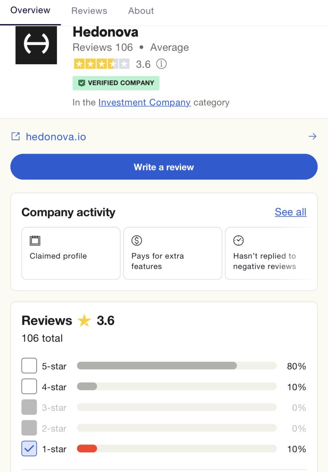This screenshot has width=328, height=472.
Task: Check the 5-star filter checkbox
Action: (29, 365)
